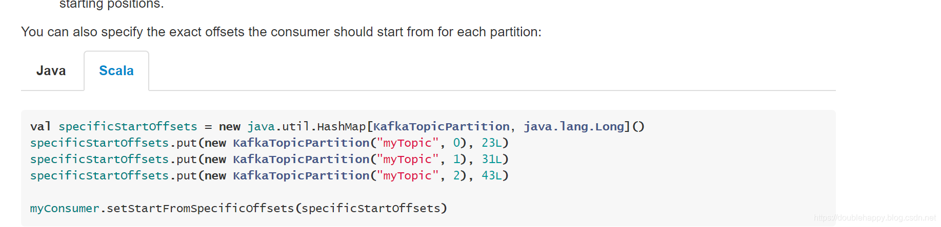This screenshot has height=227, width=941.
Task: Click "myTopic" string on the partition 2 line
Action: [408, 175]
